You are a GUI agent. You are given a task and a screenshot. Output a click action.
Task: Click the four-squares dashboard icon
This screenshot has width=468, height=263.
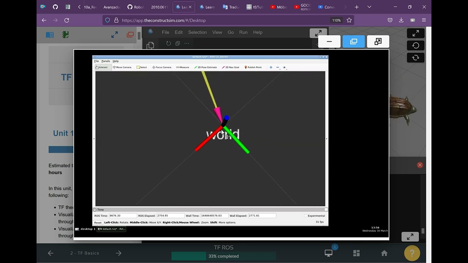coord(356,253)
